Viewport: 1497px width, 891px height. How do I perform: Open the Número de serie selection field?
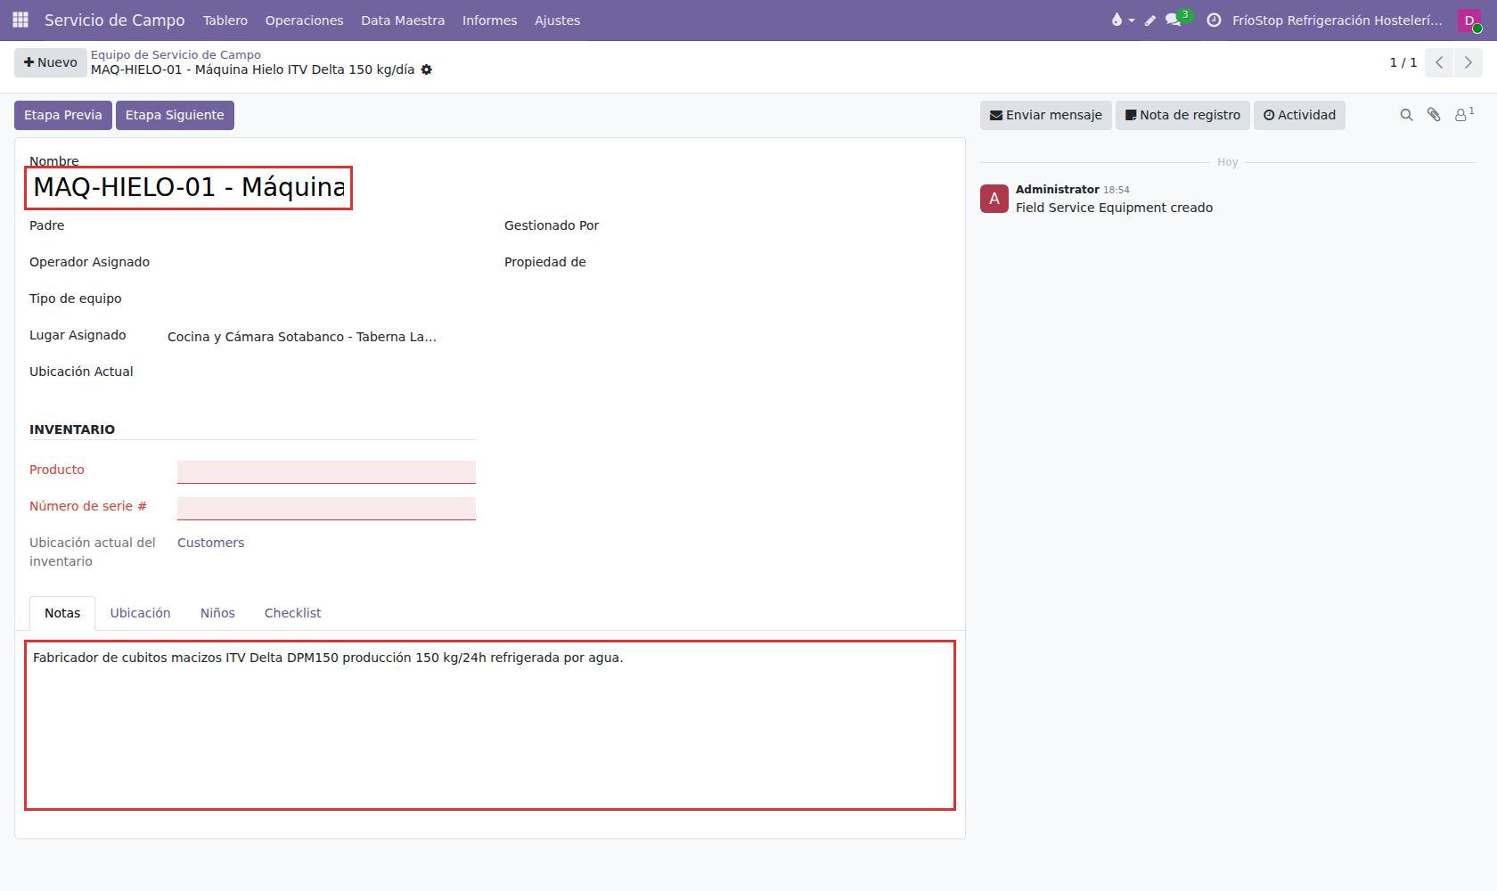[326, 509]
